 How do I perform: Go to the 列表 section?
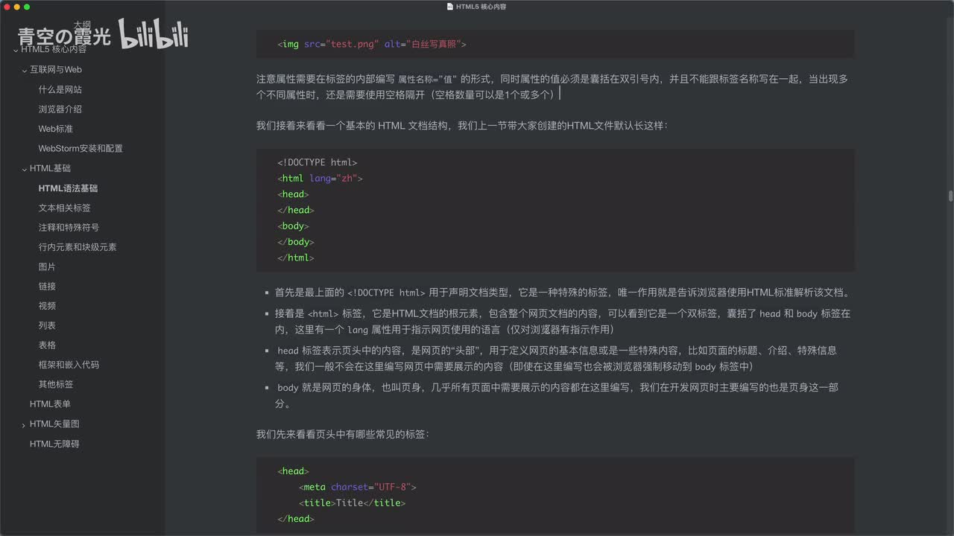[x=47, y=325]
